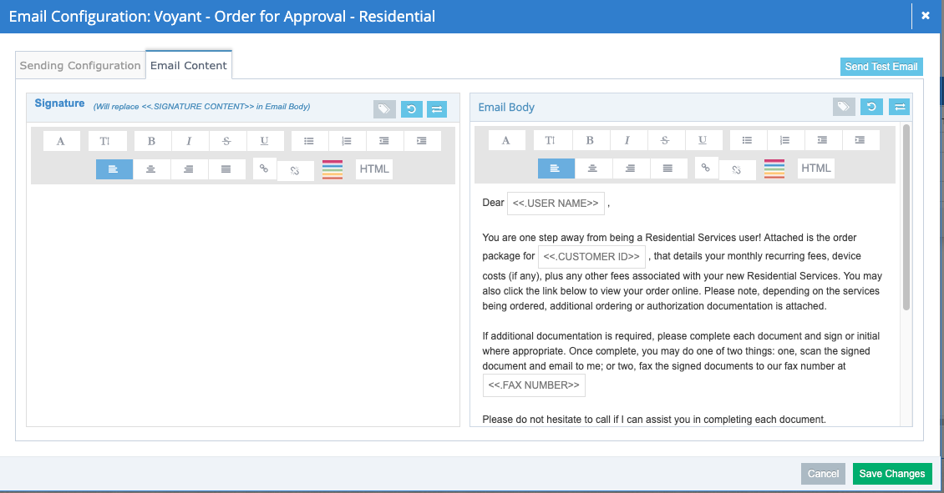Open the font size option in Email Body
This screenshot has height=493, width=944.
[550, 140]
